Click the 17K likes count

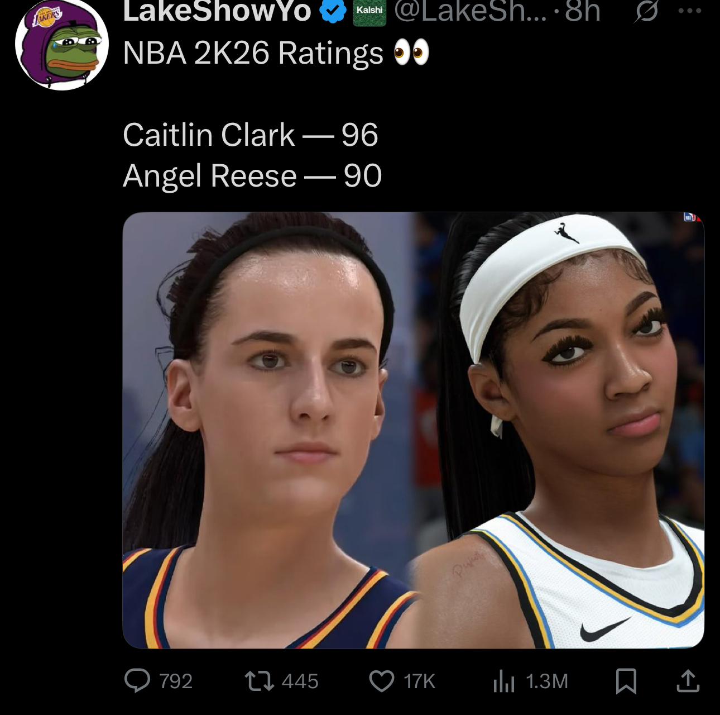pyautogui.click(x=419, y=681)
